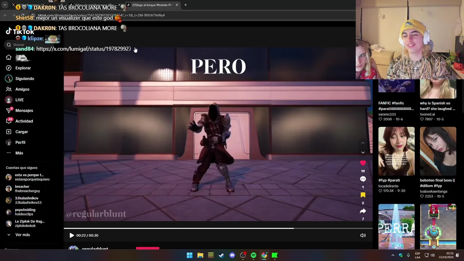Open 33kalashnikov33 account
Image resolution: width=464 pixels, height=261 pixels.
pos(24,200)
